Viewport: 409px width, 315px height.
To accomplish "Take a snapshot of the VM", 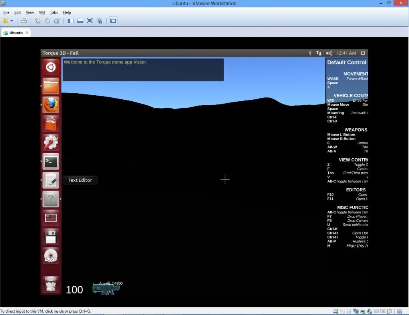I will [38, 21].
